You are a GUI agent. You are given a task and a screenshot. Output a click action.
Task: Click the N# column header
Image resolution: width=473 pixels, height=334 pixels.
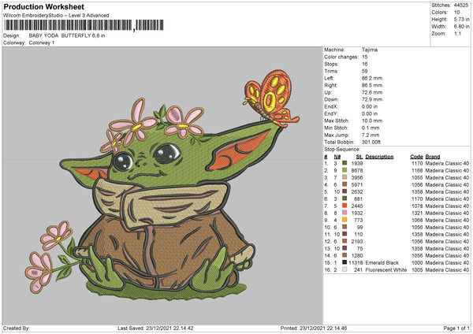pos(337,157)
